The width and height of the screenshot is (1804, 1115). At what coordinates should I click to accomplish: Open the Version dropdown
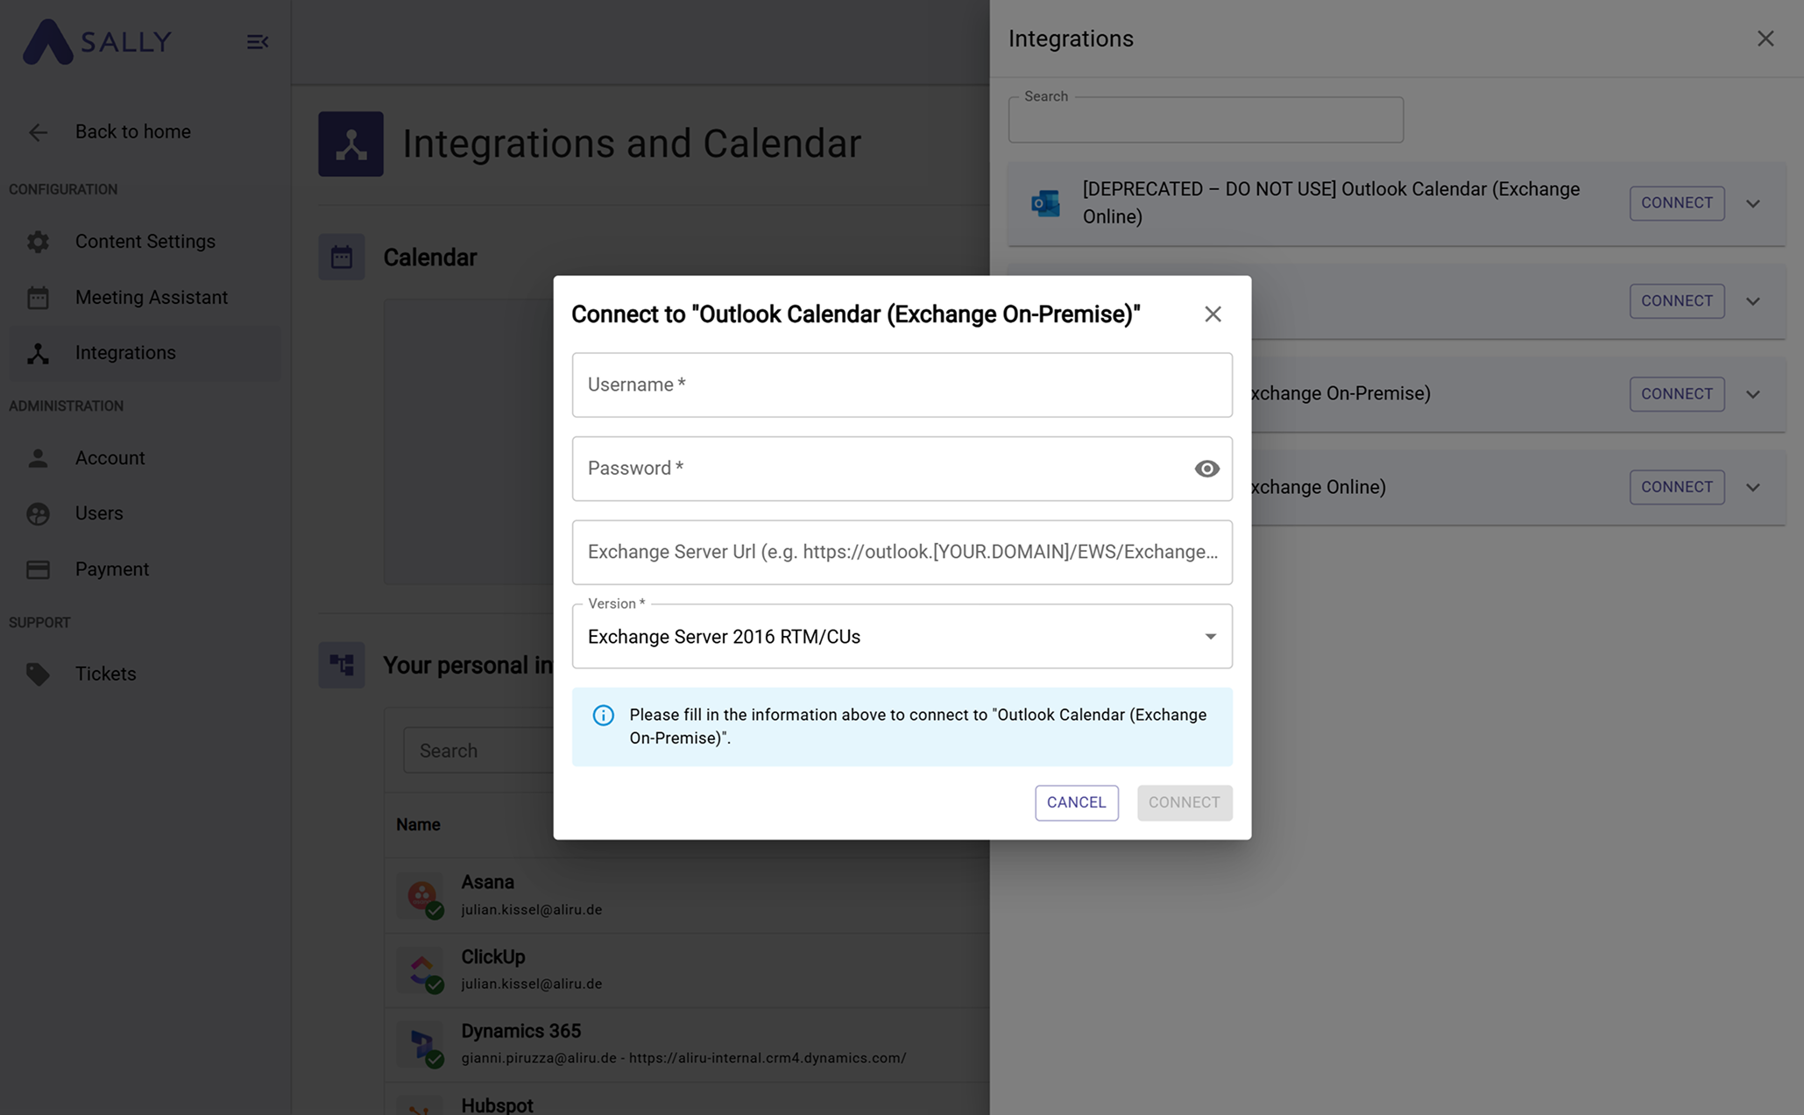[902, 637]
